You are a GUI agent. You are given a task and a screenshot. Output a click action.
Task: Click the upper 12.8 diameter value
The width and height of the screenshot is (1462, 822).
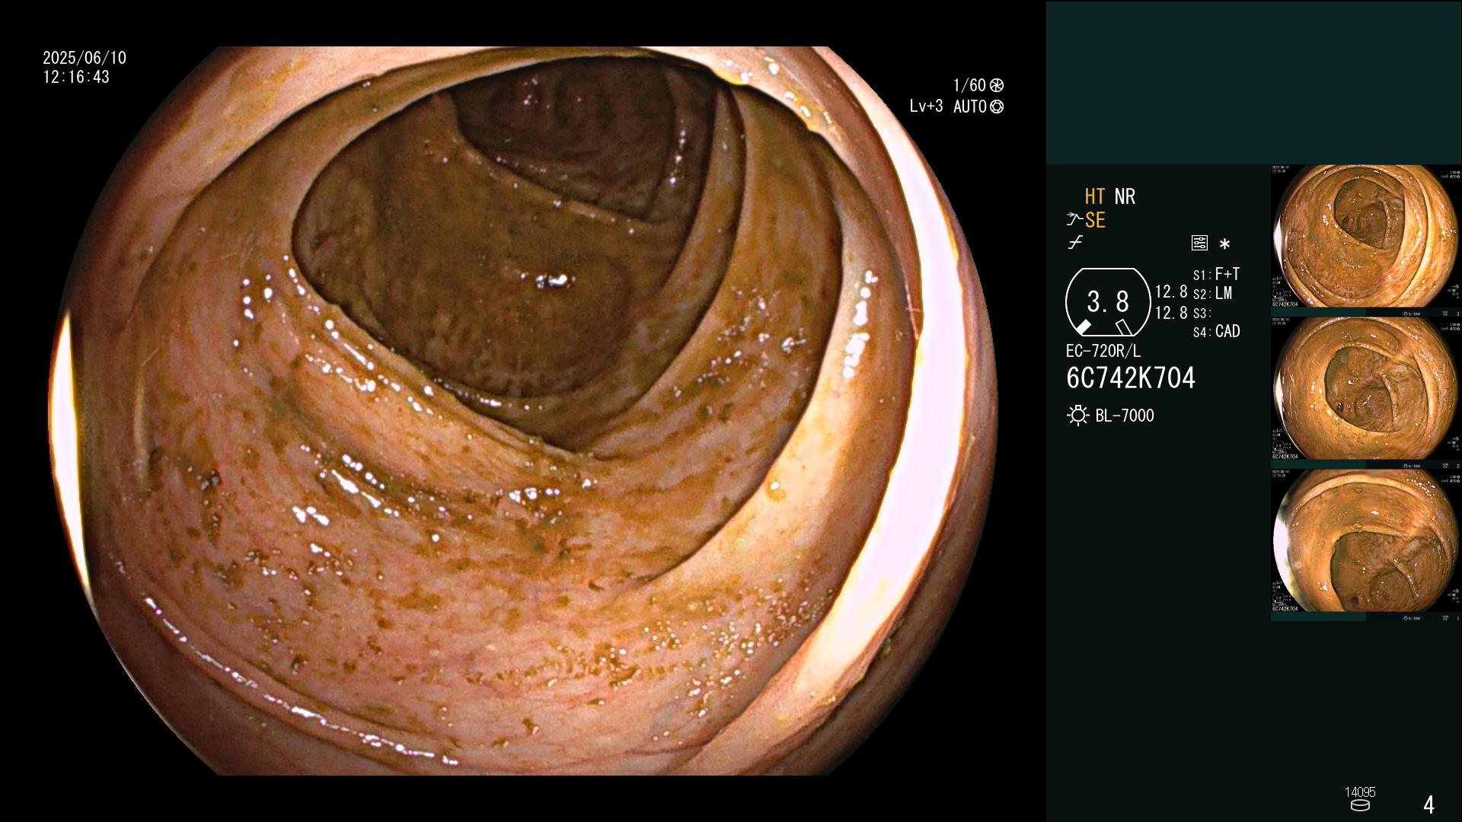(x=1171, y=292)
